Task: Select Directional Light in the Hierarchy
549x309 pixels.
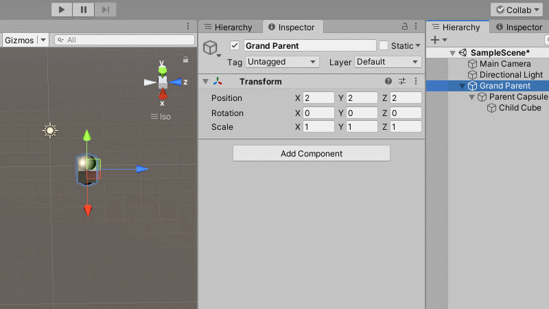Action: [x=488, y=75]
